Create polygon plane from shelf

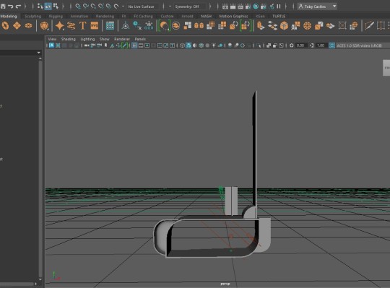coord(17,25)
